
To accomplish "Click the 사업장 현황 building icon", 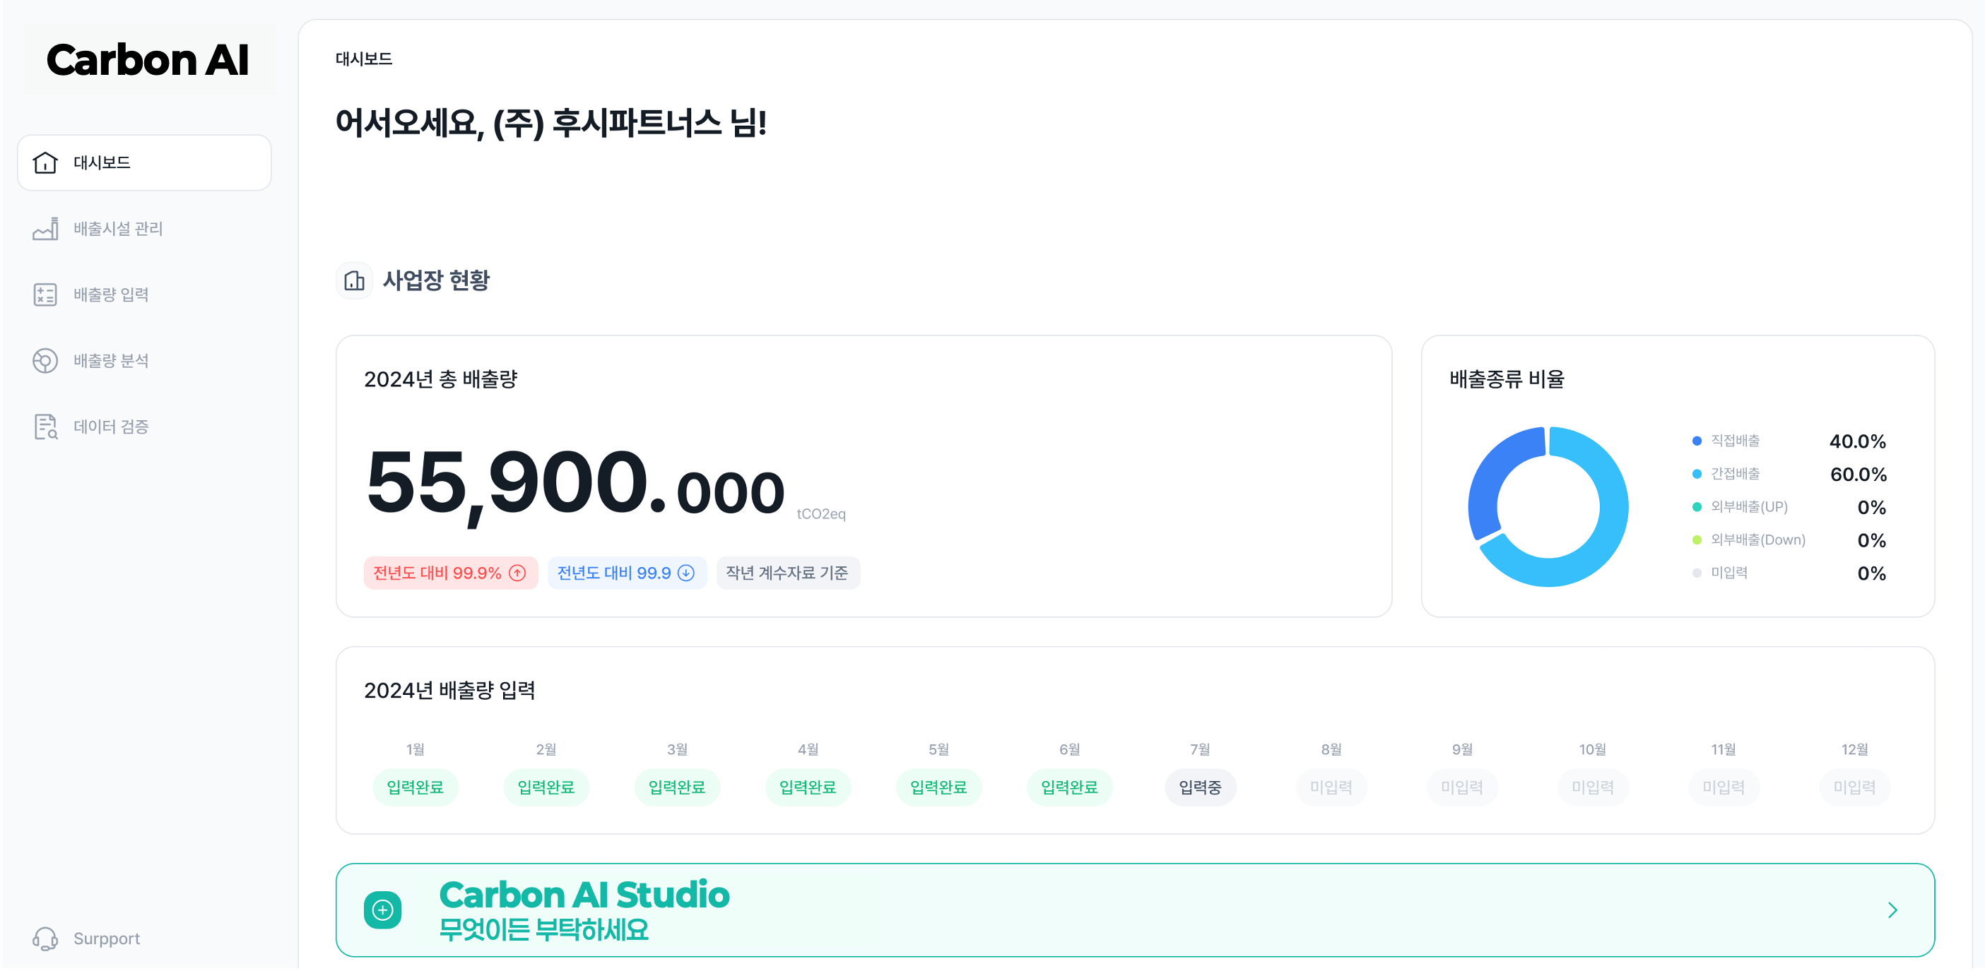I will (355, 280).
